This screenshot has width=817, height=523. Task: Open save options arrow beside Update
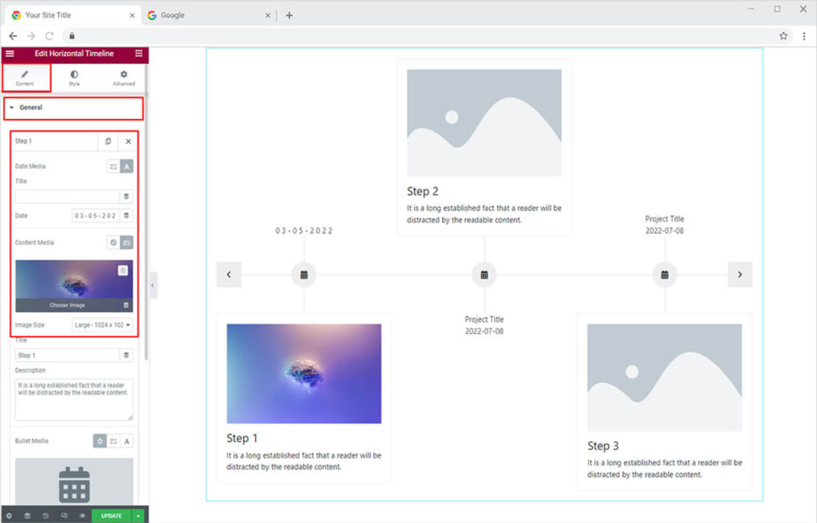tap(139, 516)
